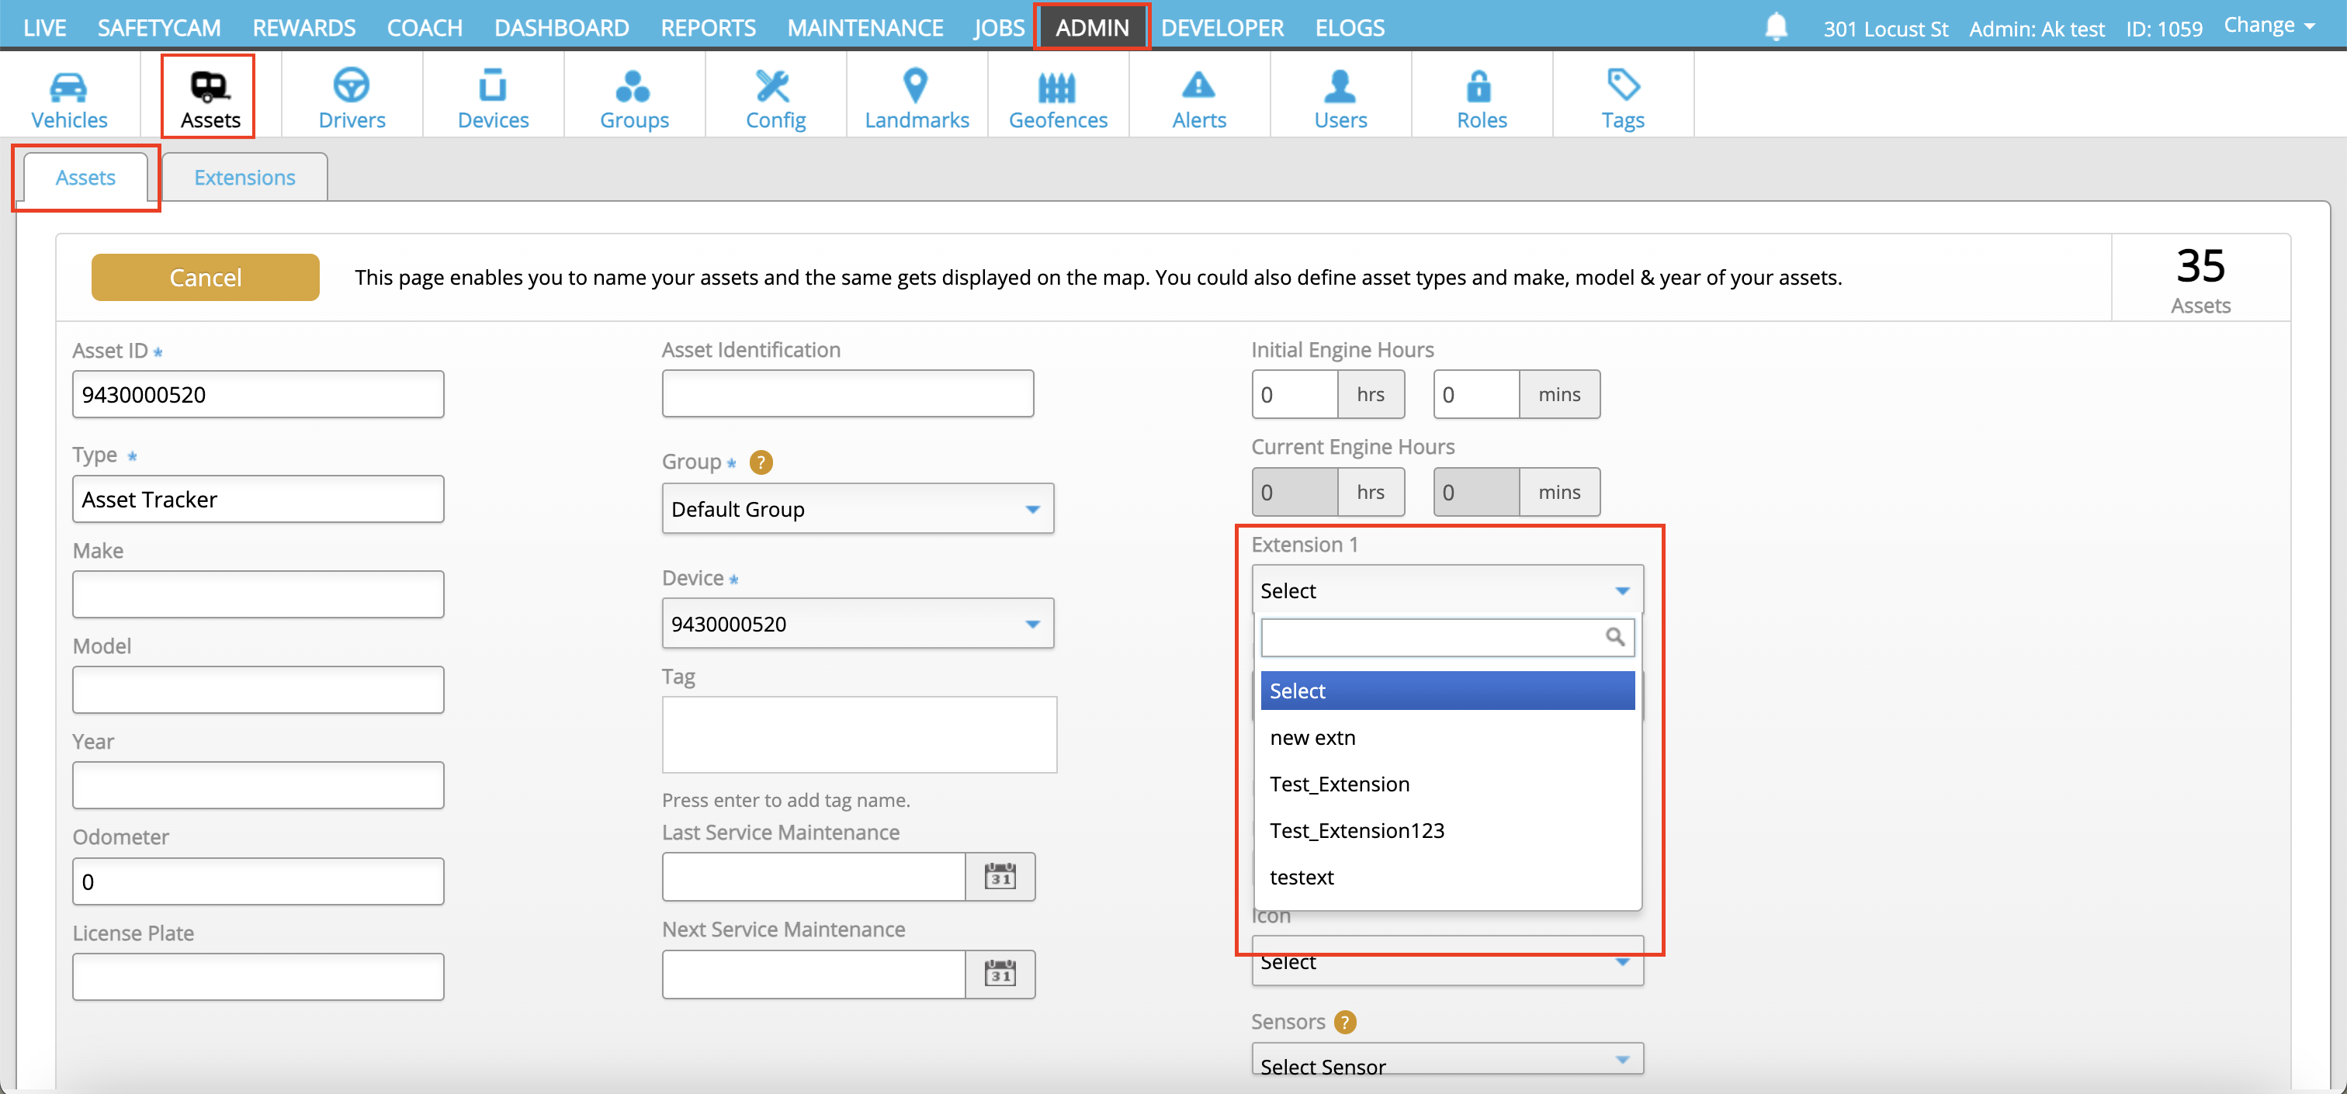Choose Test_Extension from extension list
The height and width of the screenshot is (1094, 2347).
click(1340, 784)
